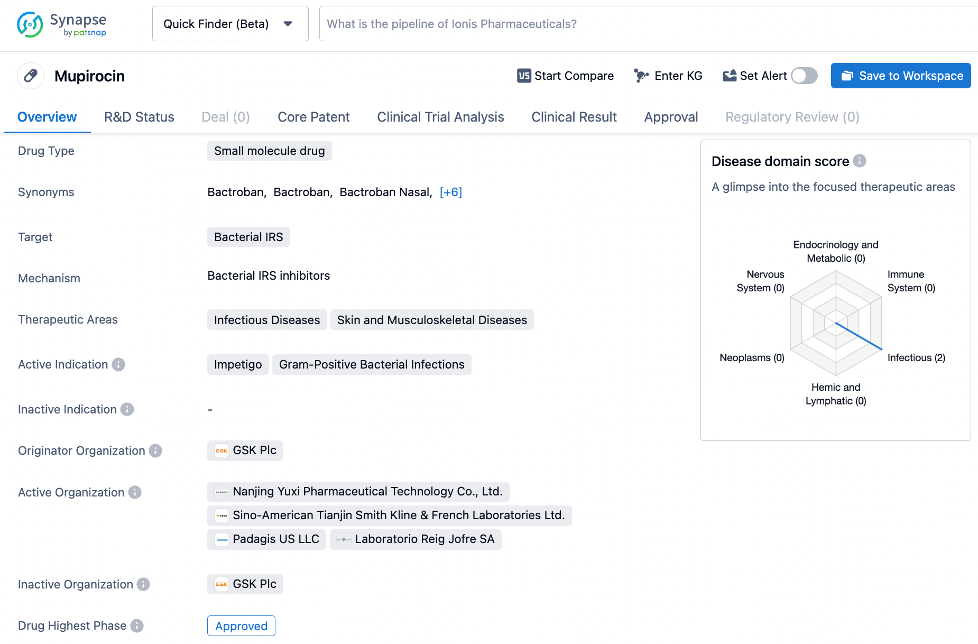Image resolution: width=978 pixels, height=644 pixels.
Task: Open the Clinical Trial Analysis tab
Action: (440, 117)
